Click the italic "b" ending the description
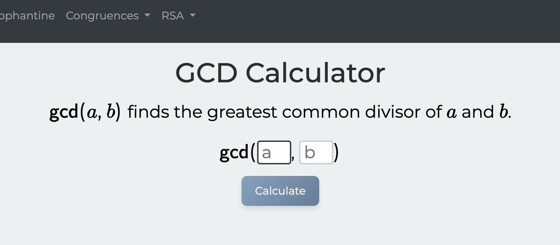 pyautogui.click(x=503, y=112)
